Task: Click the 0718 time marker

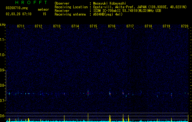Action: [148, 26]
